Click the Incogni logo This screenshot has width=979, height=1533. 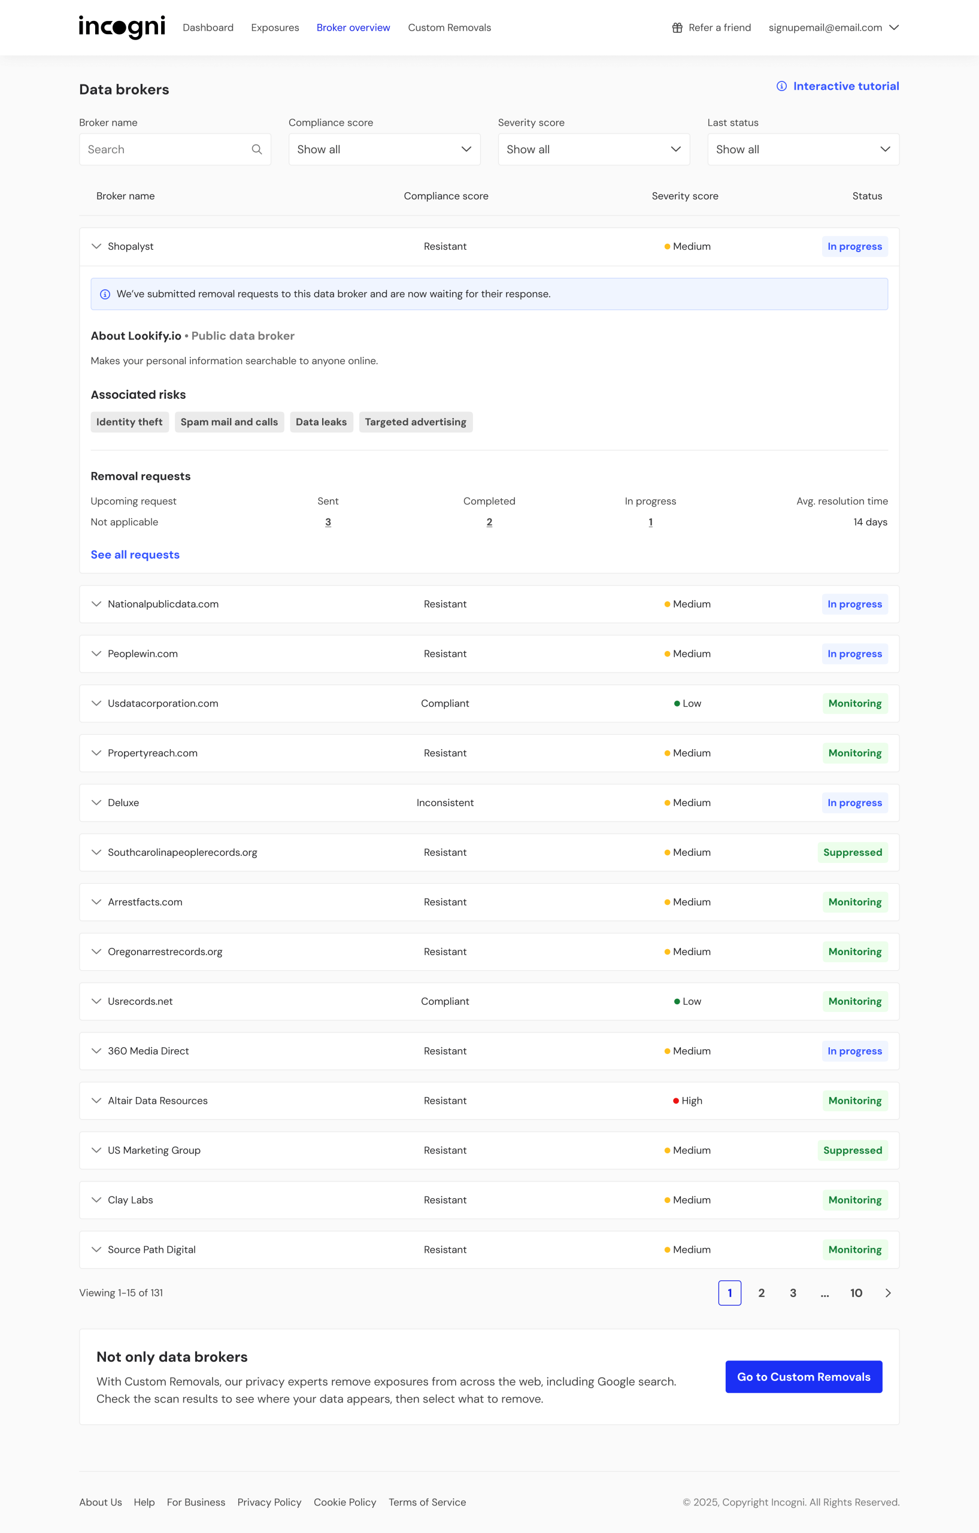pos(122,28)
